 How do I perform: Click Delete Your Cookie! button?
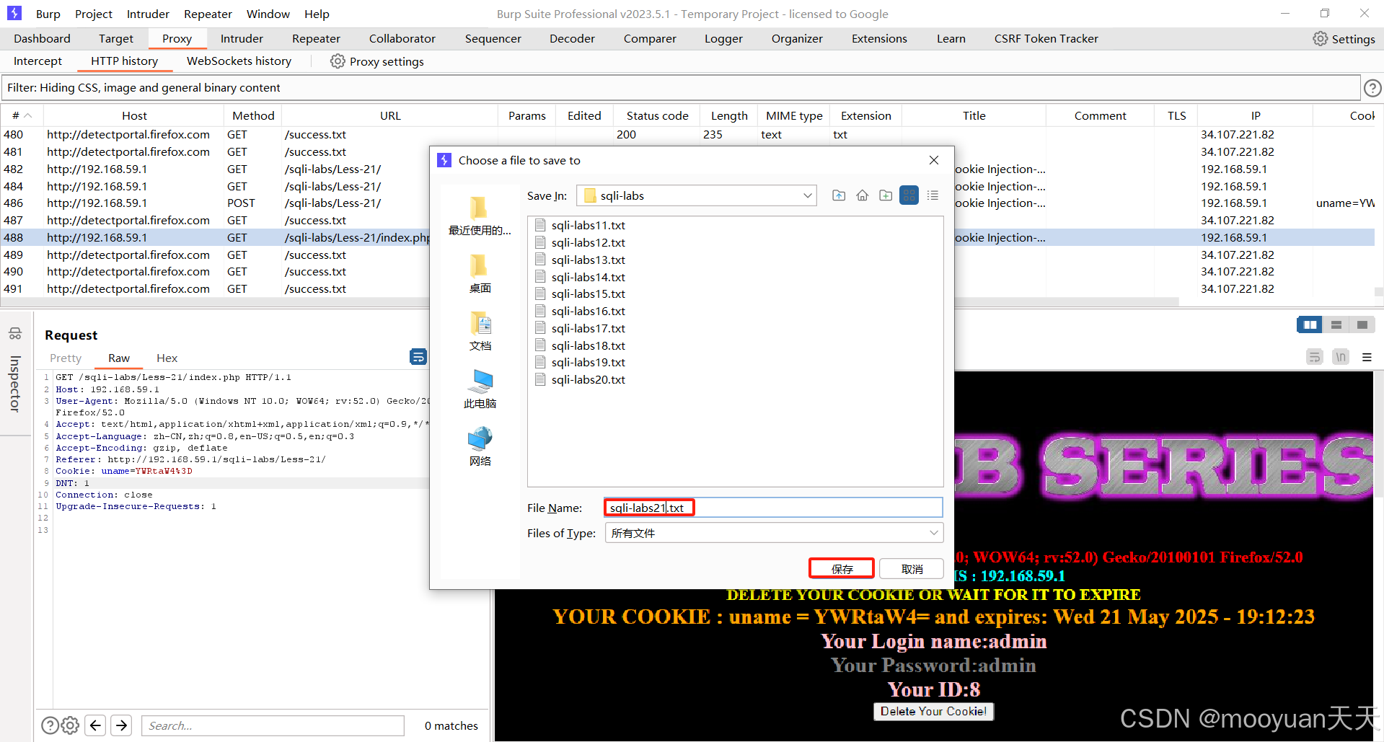coord(933,711)
